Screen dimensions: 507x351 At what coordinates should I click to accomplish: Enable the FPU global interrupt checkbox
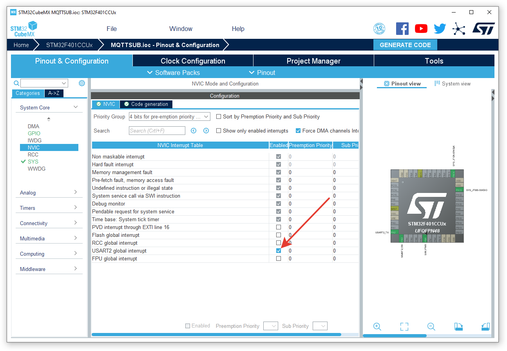coord(279,258)
